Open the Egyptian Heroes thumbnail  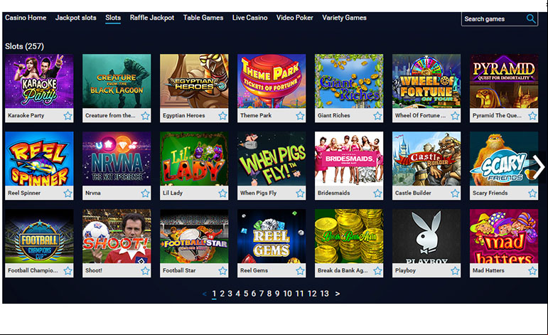click(x=194, y=81)
